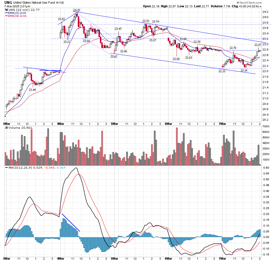Click the black MACD legend line marker
Viewport: 274px width, 261px height.
click(x=6, y=168)
